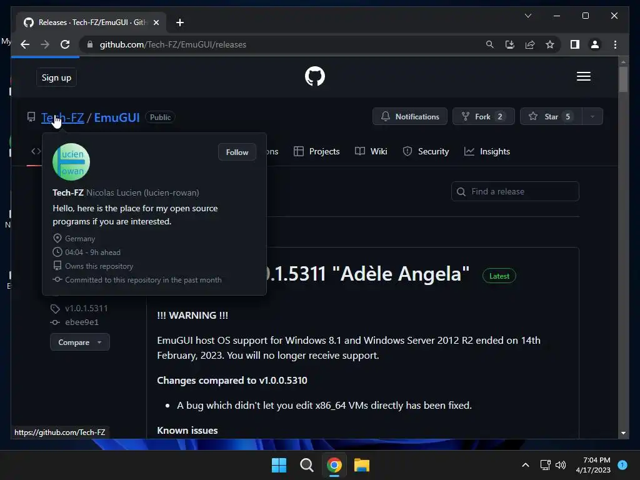Bookmark this tab with star icon
Screen dimensions: 640x480
tap(550, 44)
